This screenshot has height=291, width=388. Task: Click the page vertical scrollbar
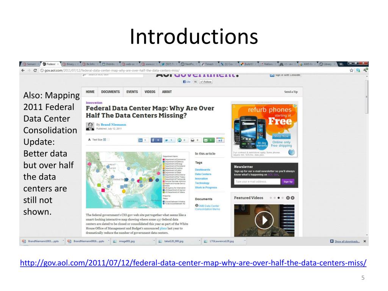point(367,97)
